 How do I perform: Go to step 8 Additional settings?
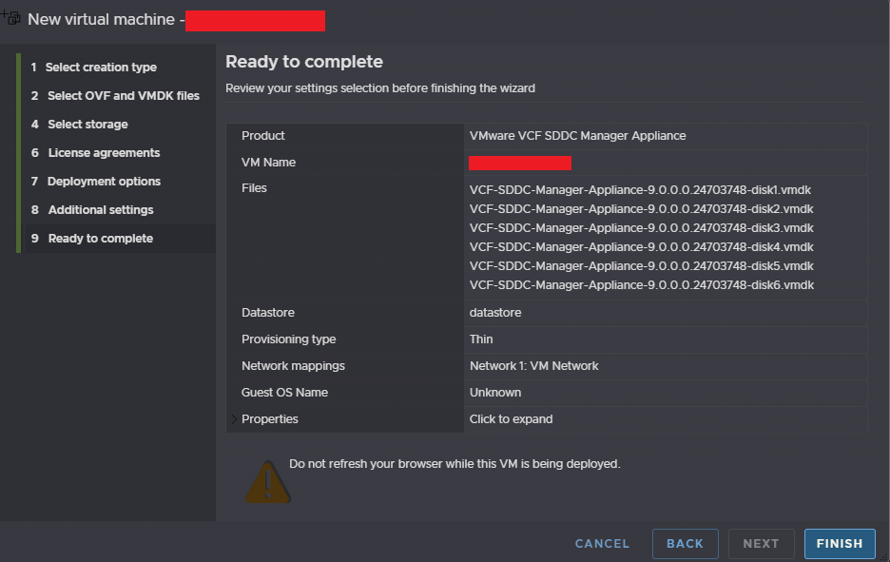tap(92, 209)
